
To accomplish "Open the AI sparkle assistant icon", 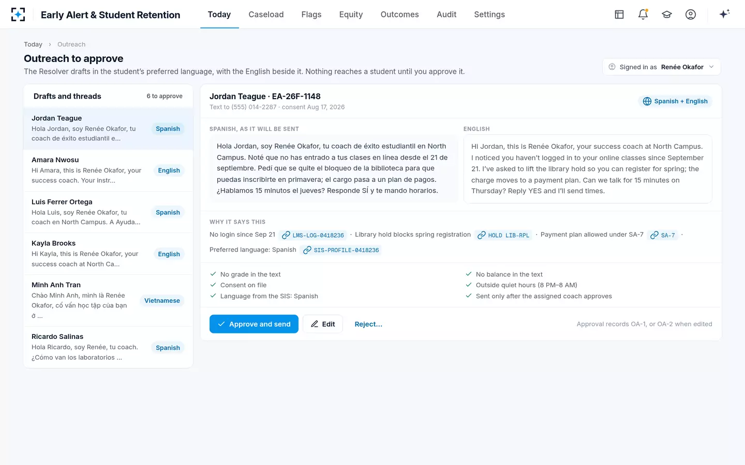I will [724, 14].
